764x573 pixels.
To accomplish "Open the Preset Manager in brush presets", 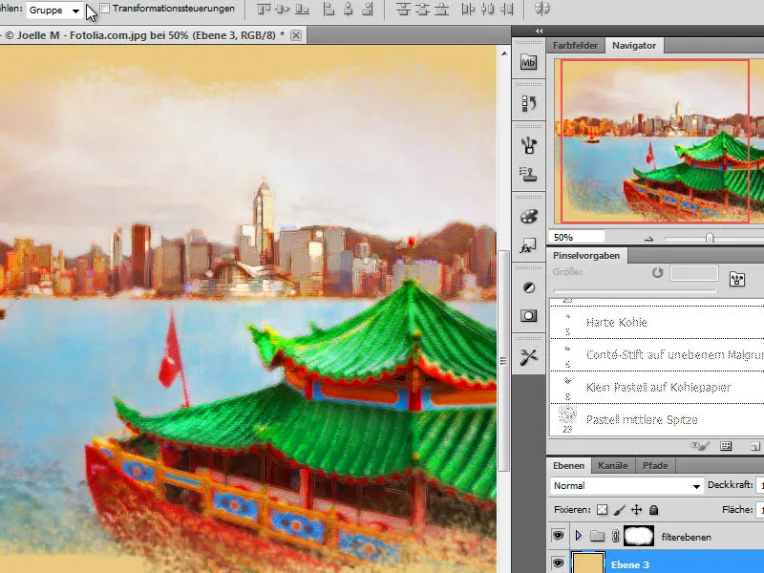I will click(x=726, y=446).
